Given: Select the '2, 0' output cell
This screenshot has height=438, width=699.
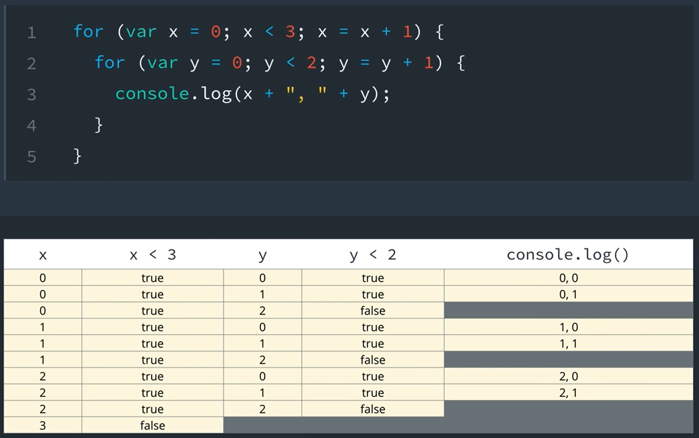Looking at the screenshot, I should pos(568,376).
